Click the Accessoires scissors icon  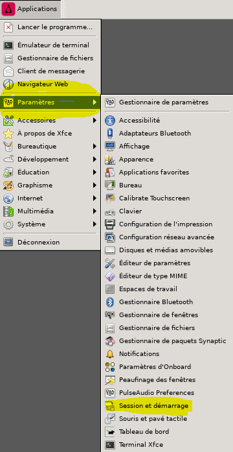coord(8,120)
